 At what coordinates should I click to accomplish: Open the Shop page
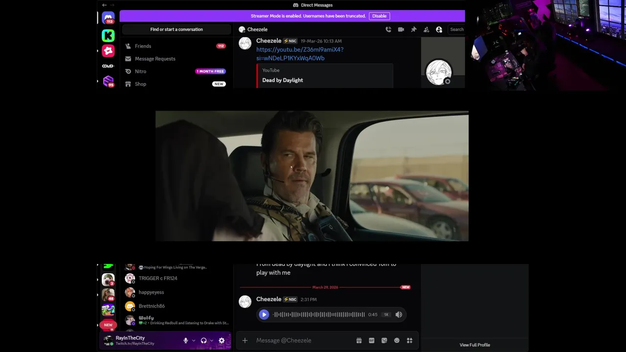click(177, 84)
